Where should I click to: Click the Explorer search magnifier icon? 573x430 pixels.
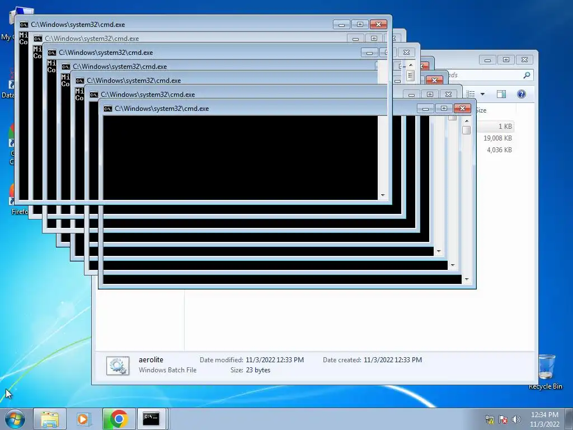pos(527,75)
